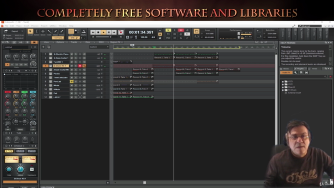
Task: Mute the St-Electric Piano track
Action: [71, 54]
